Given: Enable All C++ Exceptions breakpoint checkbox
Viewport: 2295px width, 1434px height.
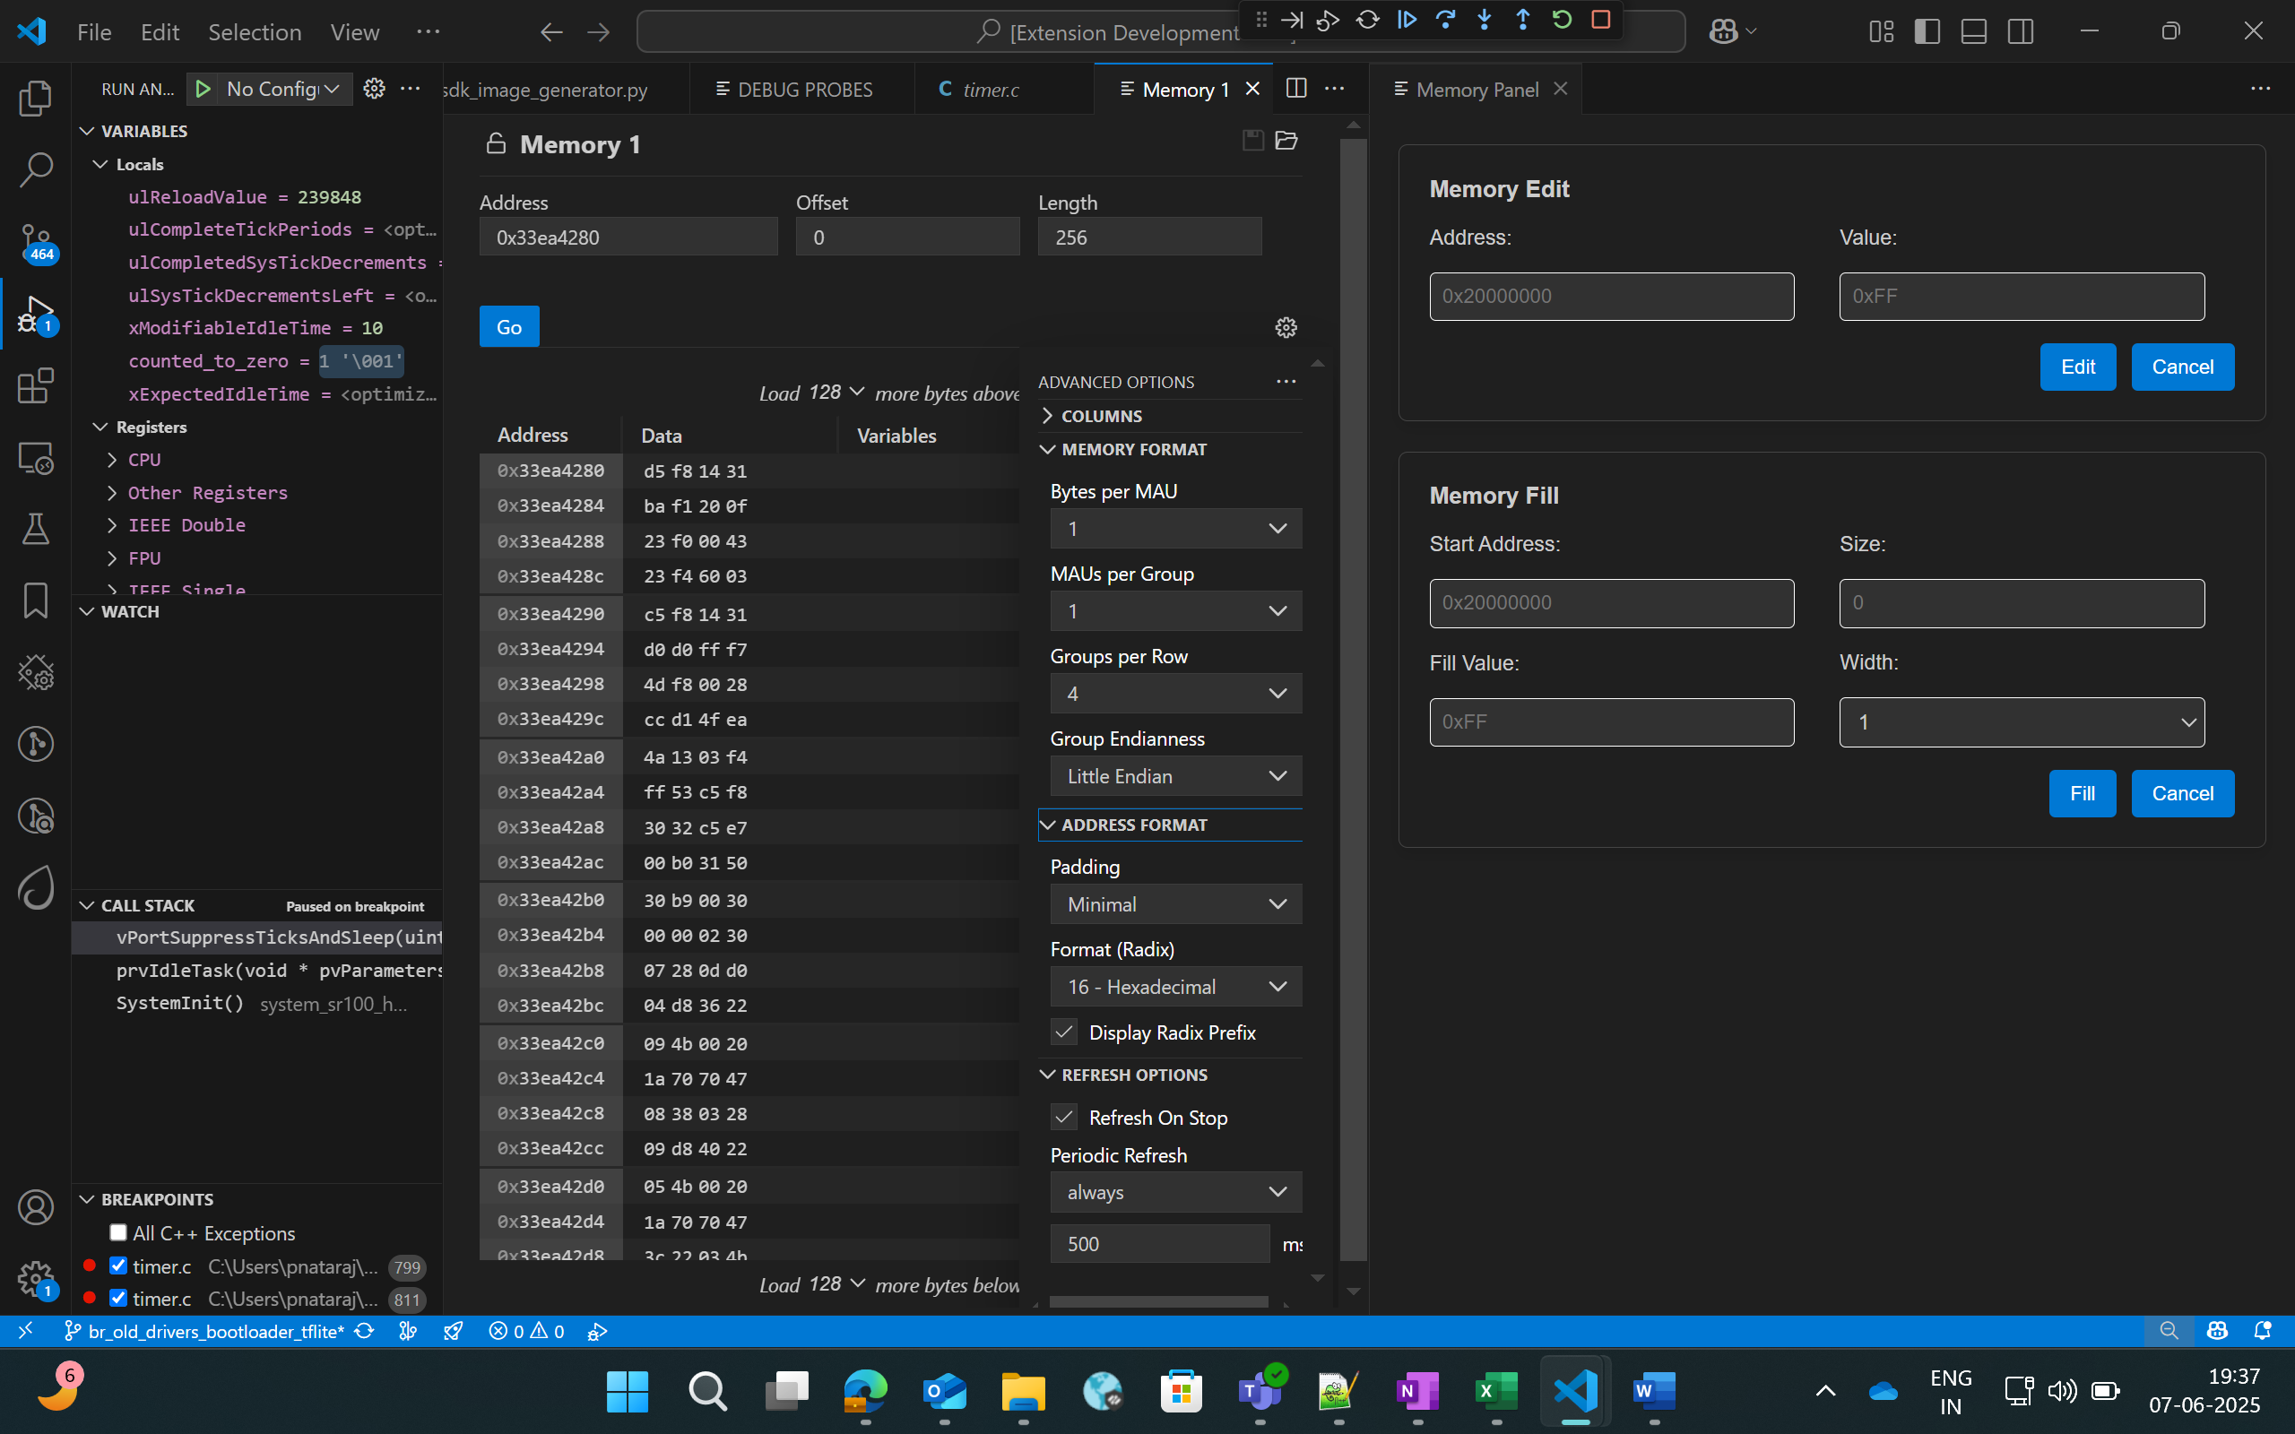Looking at the screenshot, I should [118, 1232].
